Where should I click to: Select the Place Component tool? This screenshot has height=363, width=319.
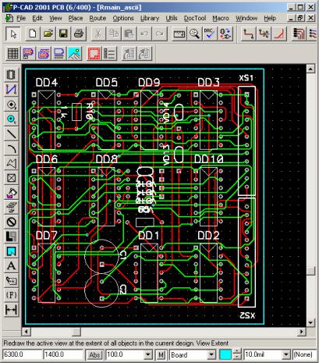[11, 75]
